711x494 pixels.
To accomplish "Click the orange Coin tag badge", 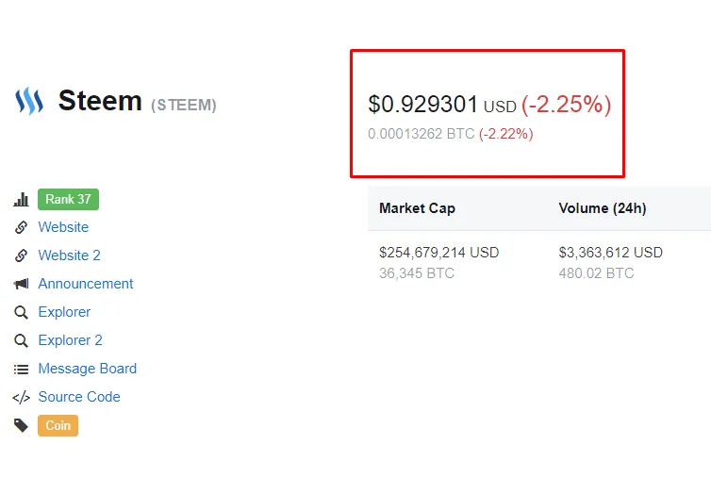I will point(58,425).
